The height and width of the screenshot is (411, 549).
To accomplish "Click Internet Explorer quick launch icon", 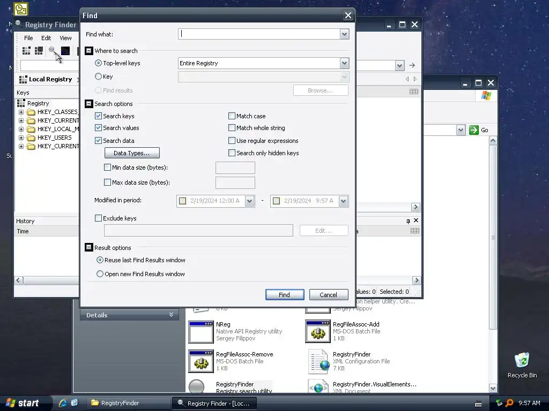I will click(63, 403).
